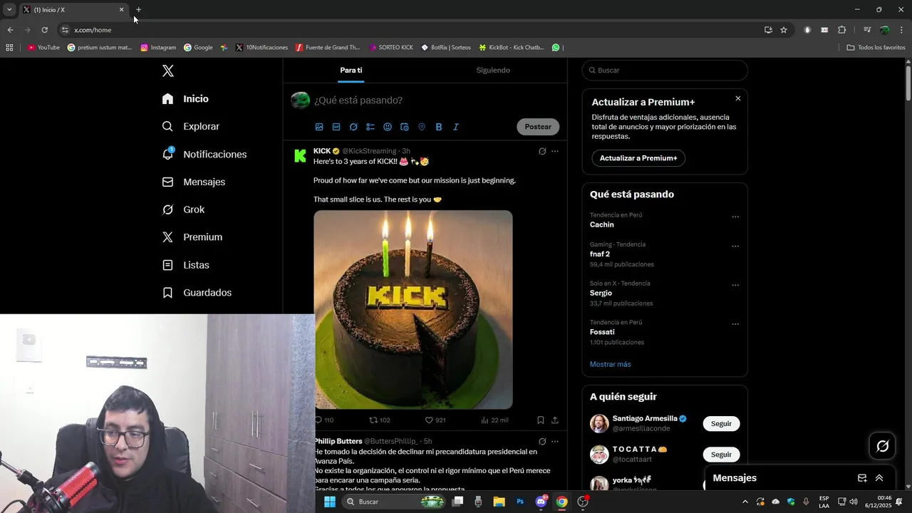Click Grok icon on Phillip Butters post
The image size is (912, 513).
tap(542, 441)
